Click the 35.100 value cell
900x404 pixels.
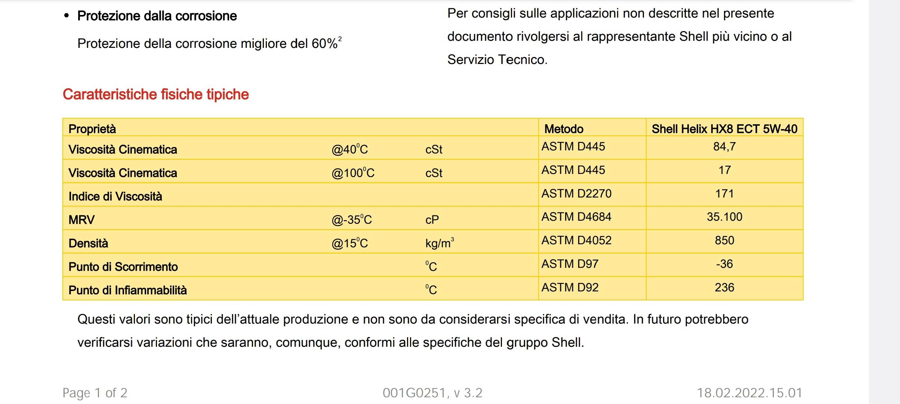click(x=724, y=217)
